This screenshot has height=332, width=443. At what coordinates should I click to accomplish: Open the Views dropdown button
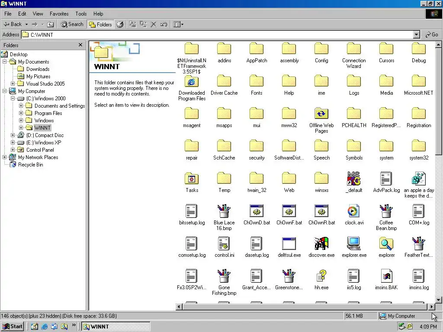(179, 24)
